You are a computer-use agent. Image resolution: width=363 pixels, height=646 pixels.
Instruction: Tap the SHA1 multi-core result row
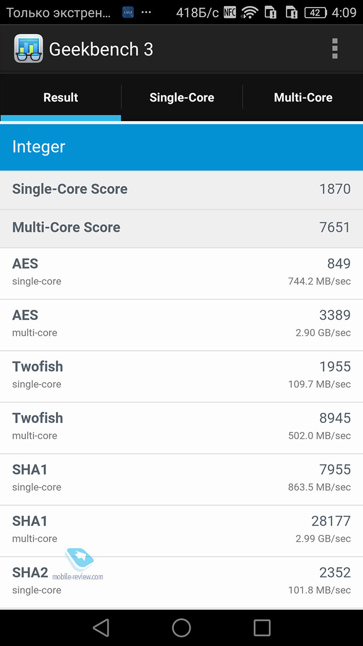click(x=181, y=531)
